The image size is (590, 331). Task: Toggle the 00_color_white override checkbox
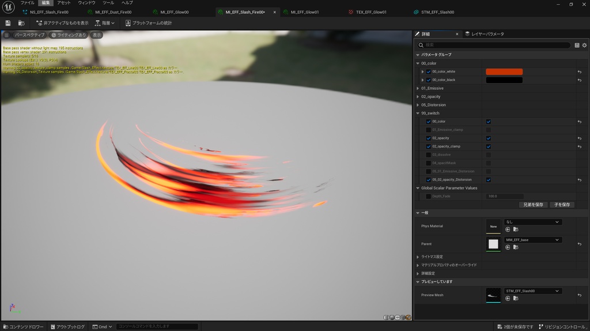[428, 72]
